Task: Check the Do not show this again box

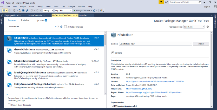Action: coord(9,105)
